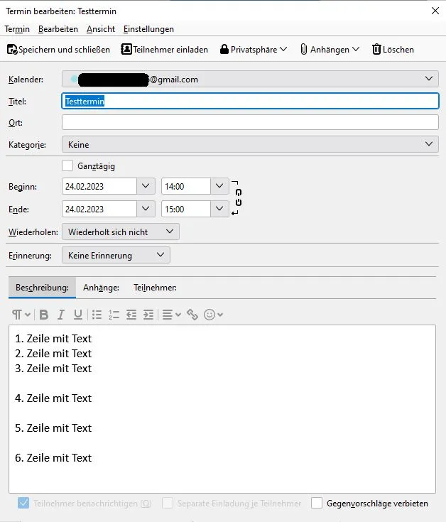Increase text indent in description

coord(148,314)
